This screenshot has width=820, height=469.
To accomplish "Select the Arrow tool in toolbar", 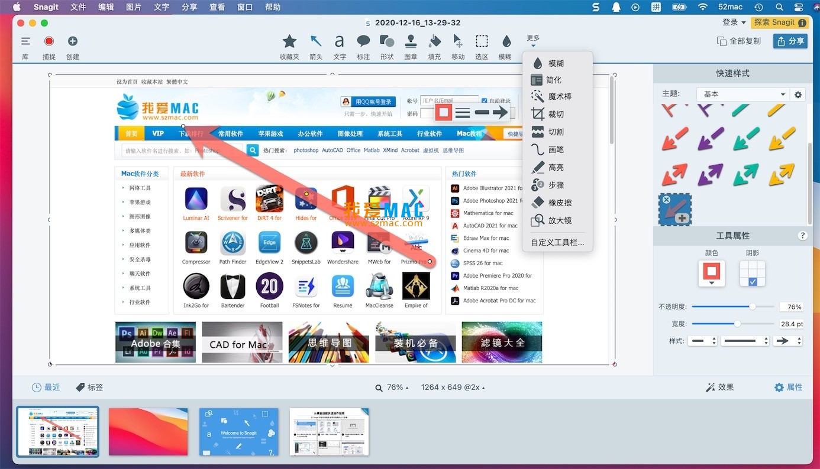I will coord(316,41).
